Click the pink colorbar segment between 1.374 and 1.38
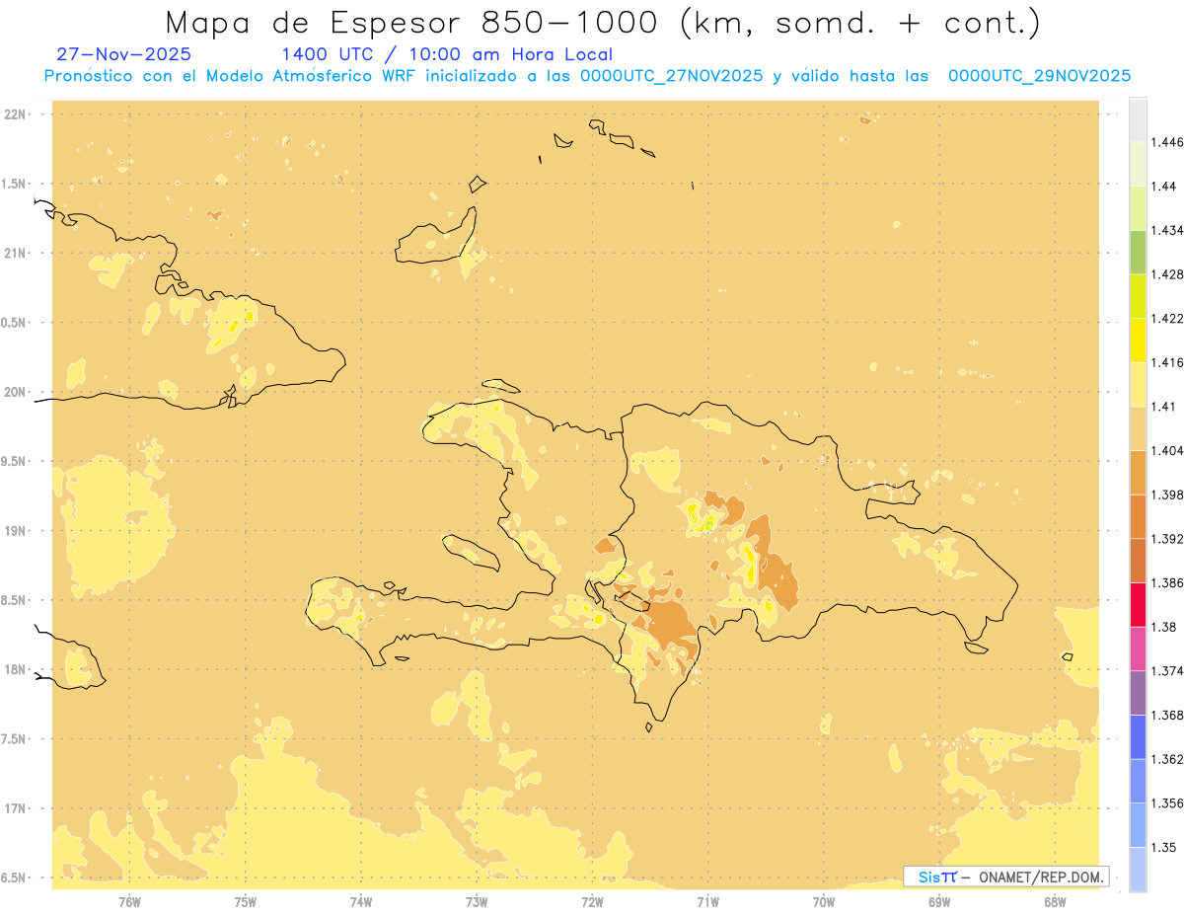Screen dimensions: 1184x915 tap(1138, 648)
